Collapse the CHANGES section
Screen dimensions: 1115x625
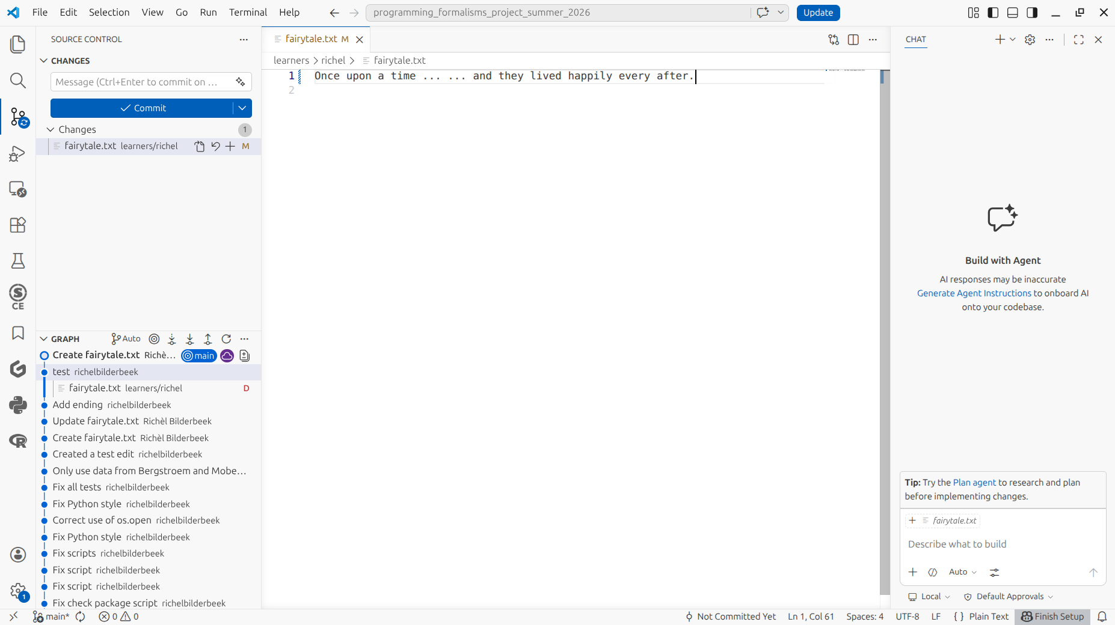pyautogui.click(x=44, y=61)
